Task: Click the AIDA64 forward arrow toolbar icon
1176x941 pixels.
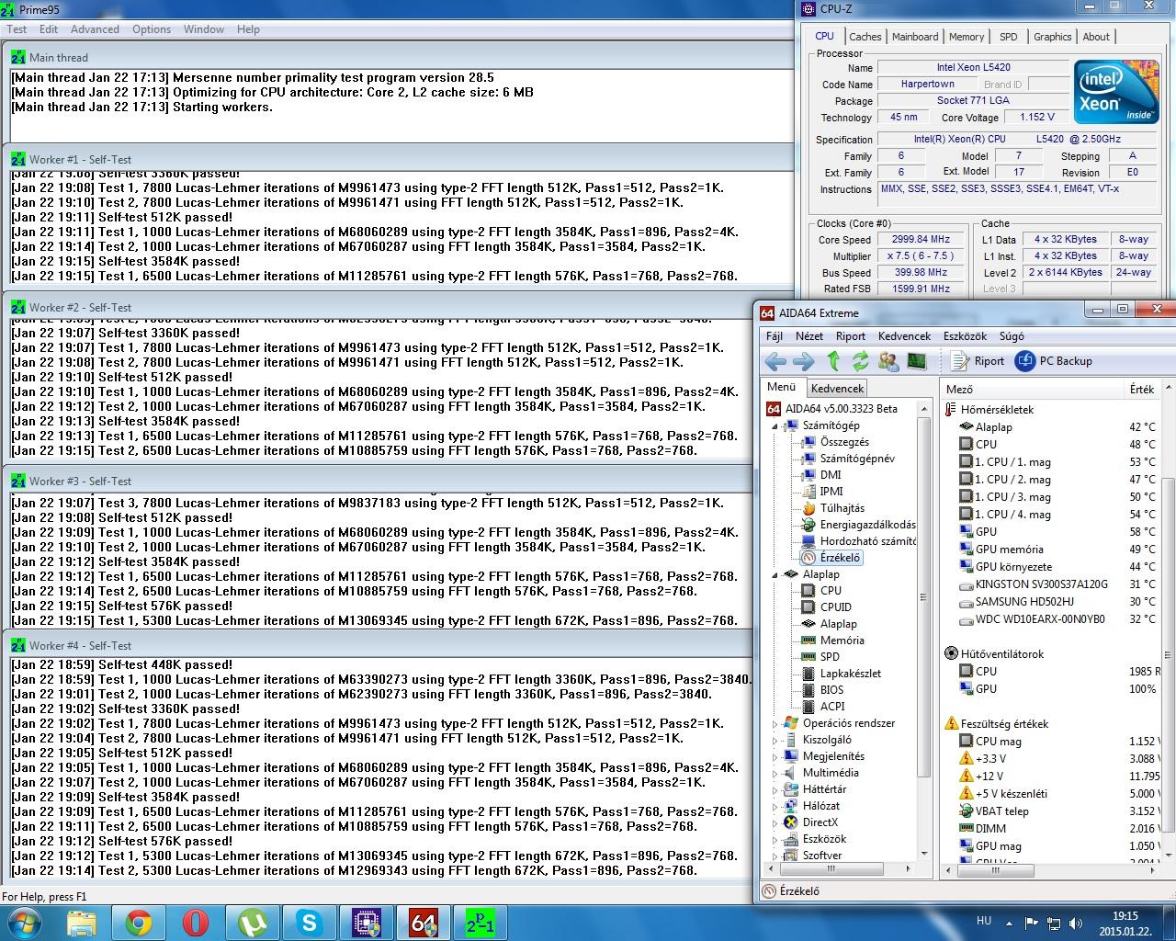Action: point(804,361)
